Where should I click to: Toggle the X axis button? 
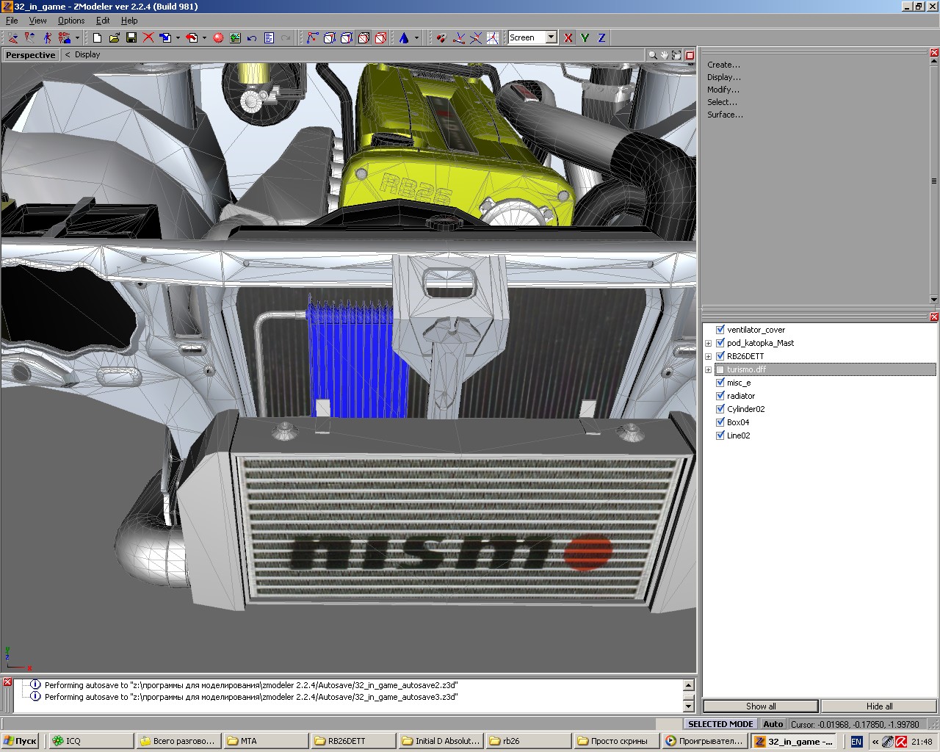[x=568, y=37]
